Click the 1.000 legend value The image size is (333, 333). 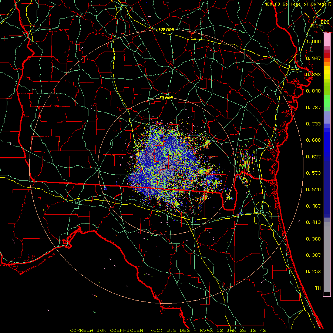point(313,41)
